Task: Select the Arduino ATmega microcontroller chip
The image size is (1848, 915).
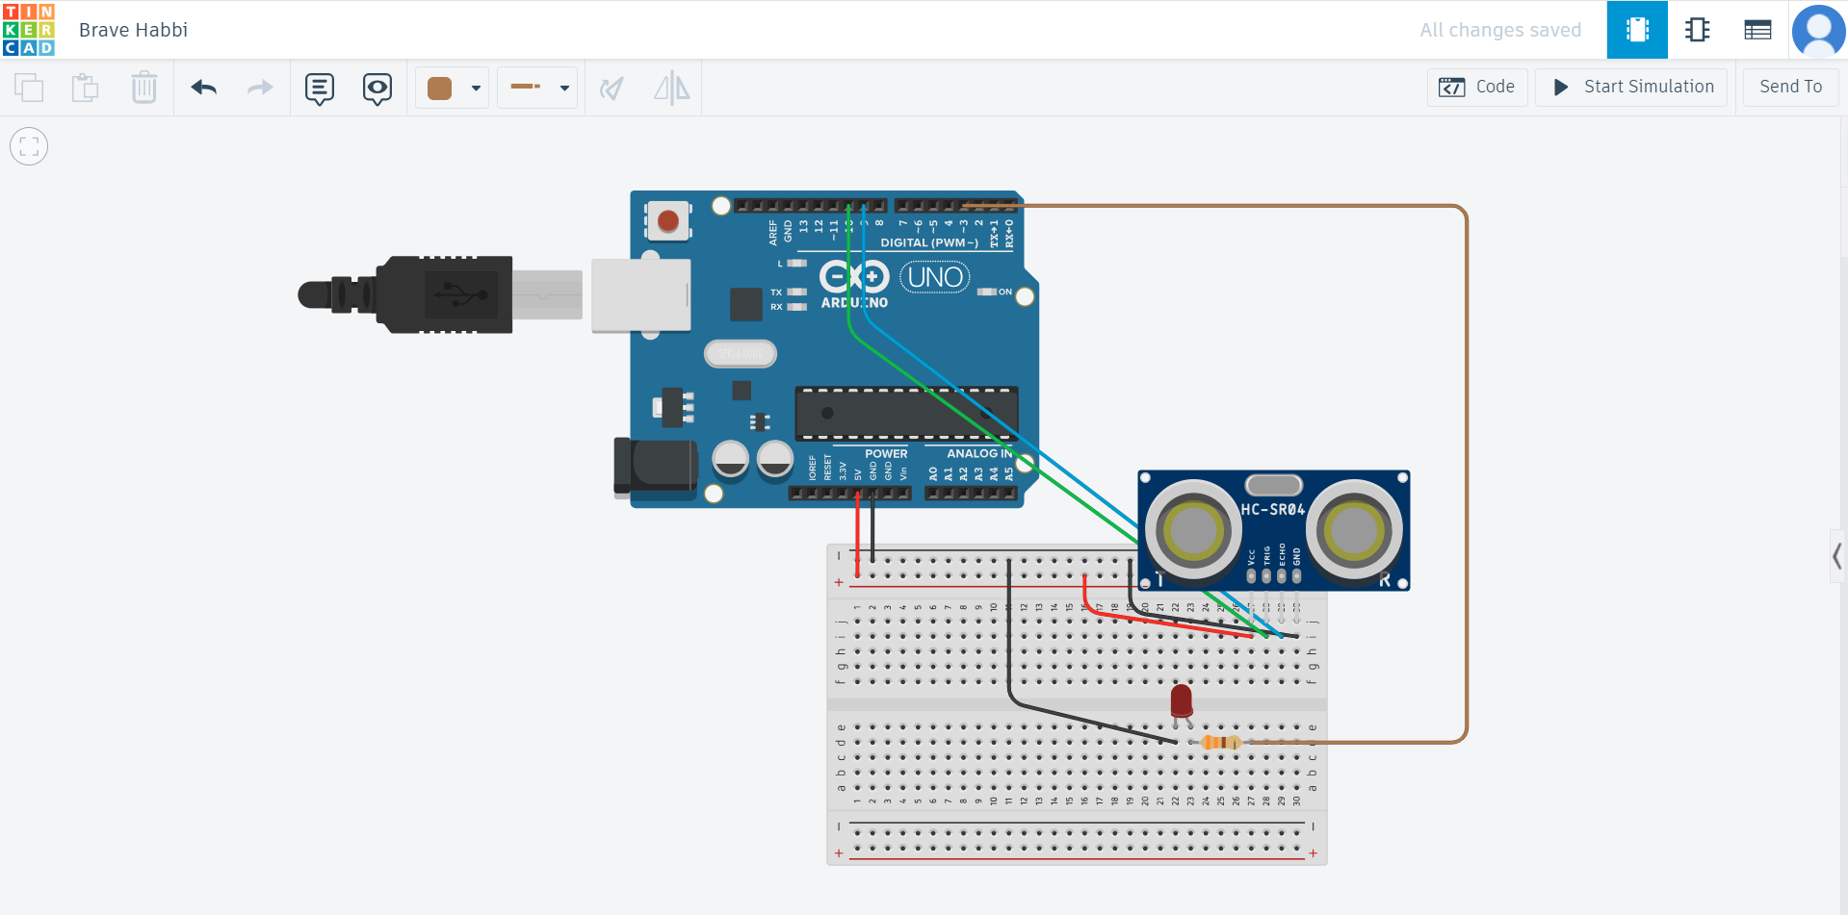Action: [906, 414]
